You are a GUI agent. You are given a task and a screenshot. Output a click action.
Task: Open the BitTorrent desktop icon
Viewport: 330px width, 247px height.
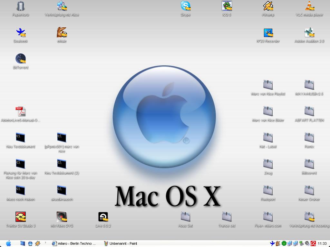pyautogui.click(x=21, y=59)
